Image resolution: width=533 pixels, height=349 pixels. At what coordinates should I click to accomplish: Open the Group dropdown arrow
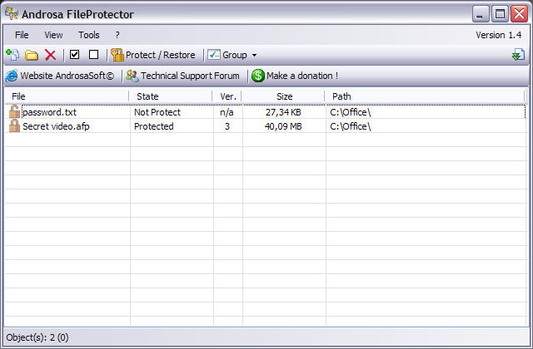pos(254,56)
